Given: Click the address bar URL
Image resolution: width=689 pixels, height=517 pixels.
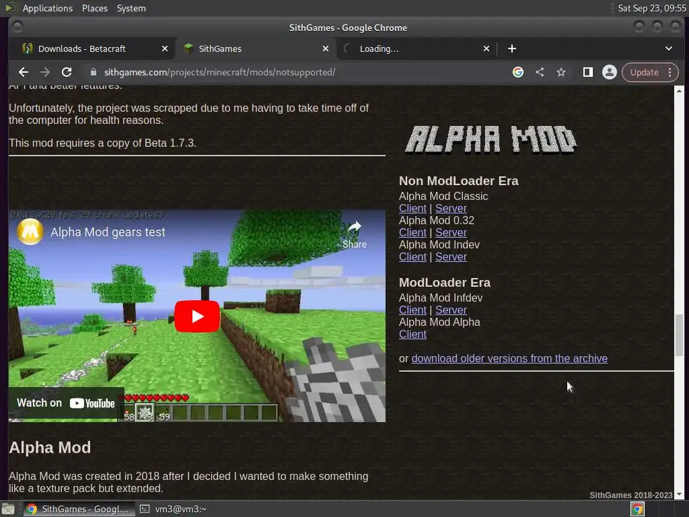Looking at the screenshot, I should [x=220, y=72].
